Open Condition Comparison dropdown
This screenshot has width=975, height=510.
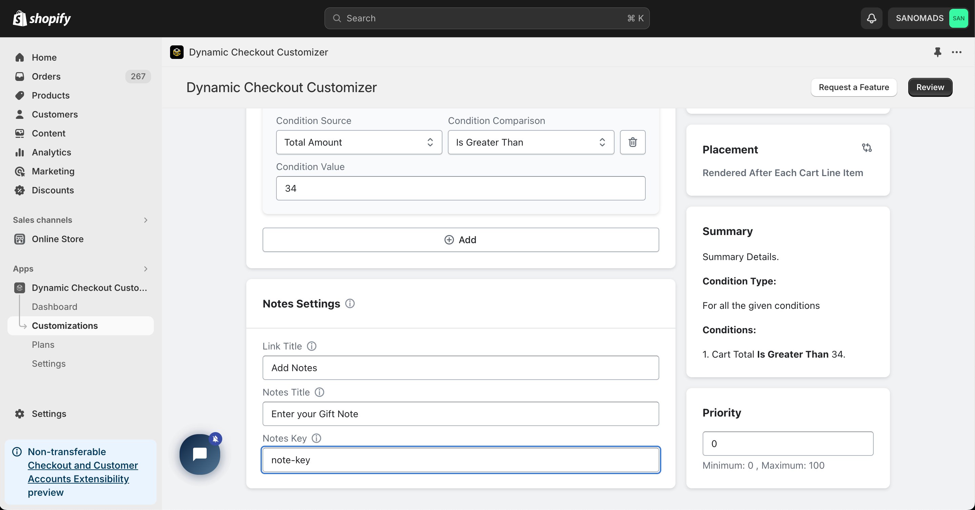coord(531,142)
